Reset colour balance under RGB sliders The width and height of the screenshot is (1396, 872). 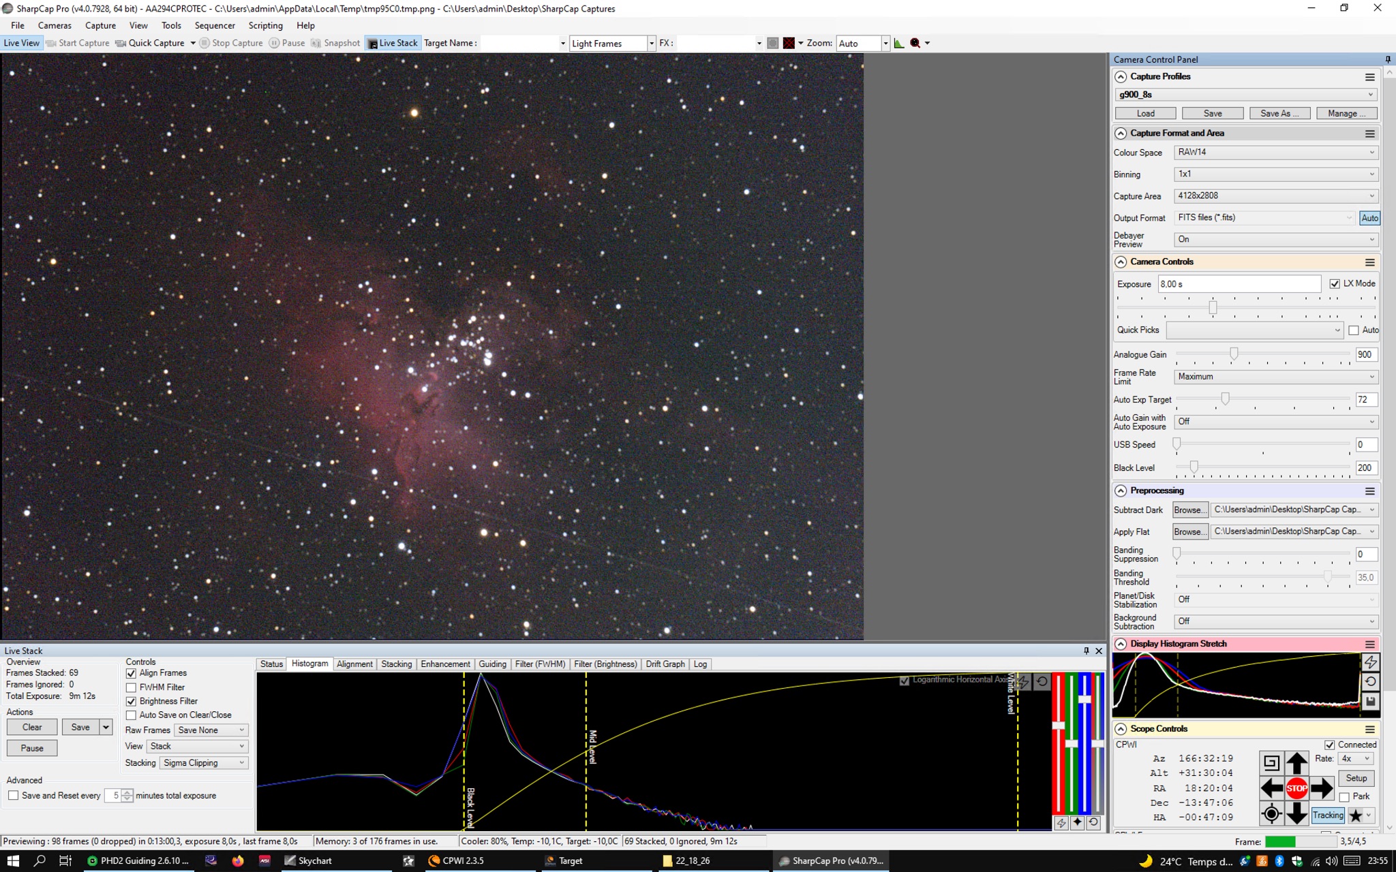tap(1093, 823)
